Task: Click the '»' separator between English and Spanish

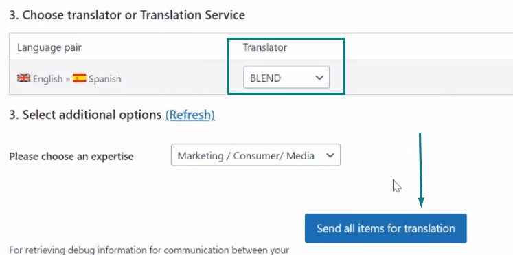Action: [67, 79]
